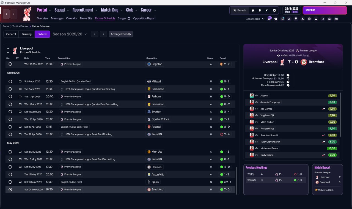Click the Tactics Planner breadcrumb
The width and height of the screenshot is (352, 209).
(20, 26)
